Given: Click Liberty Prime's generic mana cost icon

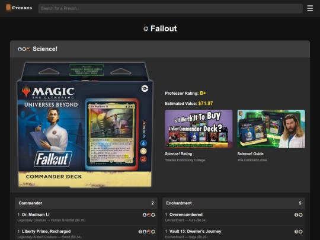Looking at the screenshot, I should click(140, 232).
